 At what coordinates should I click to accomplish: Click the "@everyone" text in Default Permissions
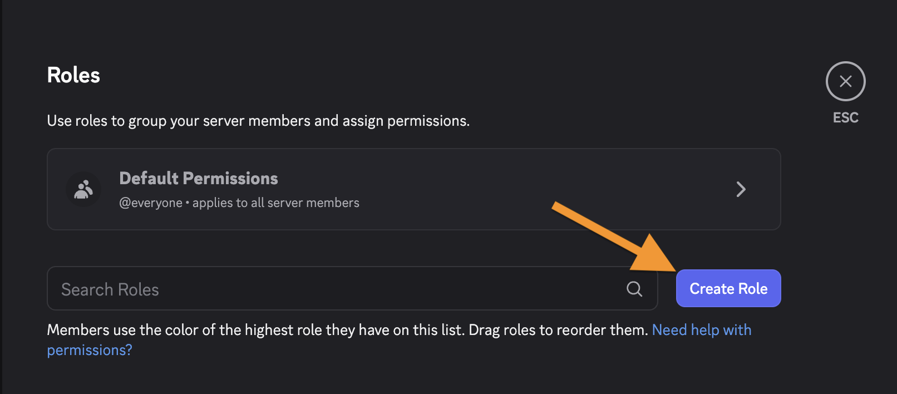pos(151,203)
